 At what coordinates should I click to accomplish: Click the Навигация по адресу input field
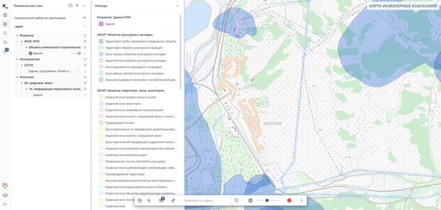207,200
